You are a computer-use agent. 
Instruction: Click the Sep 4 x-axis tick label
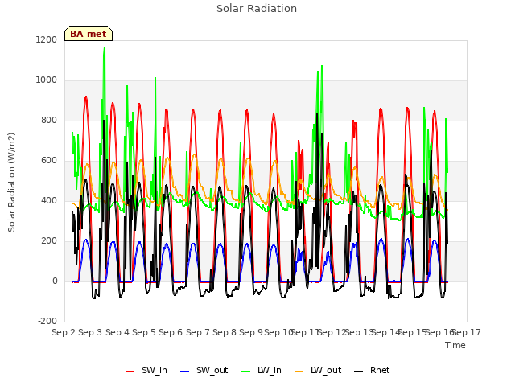pyautogui.click(x=117, y=332)
